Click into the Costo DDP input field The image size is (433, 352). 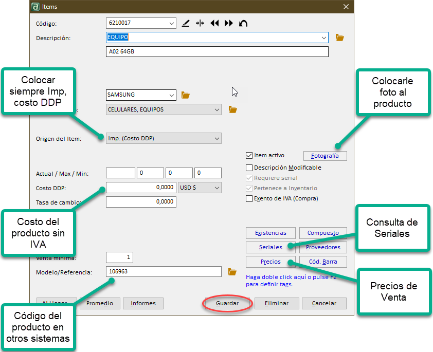tap(140, 188)
